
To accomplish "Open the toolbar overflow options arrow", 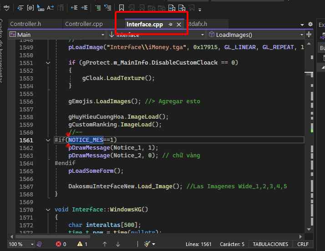I will point(200,10).
